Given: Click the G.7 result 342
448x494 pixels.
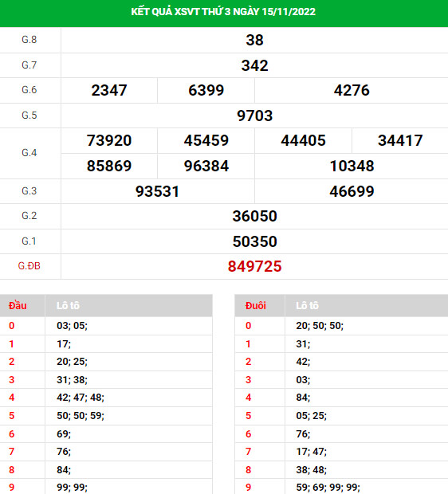Looking at the screenshot, I should pos(254,65).
